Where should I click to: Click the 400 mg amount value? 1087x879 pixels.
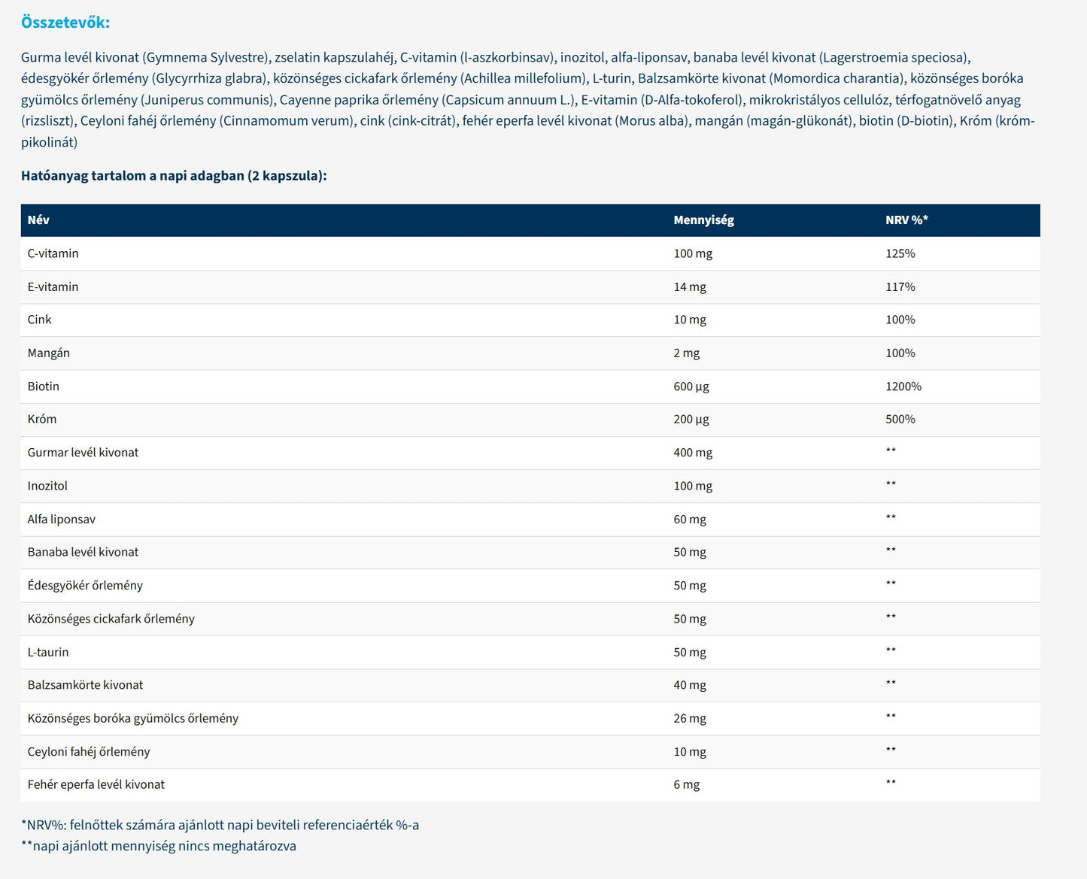coord(693,453)
